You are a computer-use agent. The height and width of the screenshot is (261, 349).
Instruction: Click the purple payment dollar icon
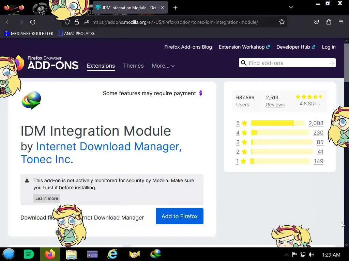pyautogui.click(x=200, y=93)
